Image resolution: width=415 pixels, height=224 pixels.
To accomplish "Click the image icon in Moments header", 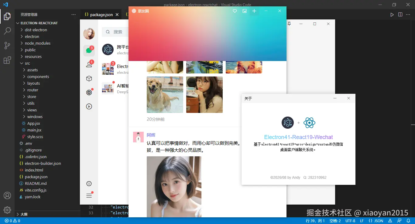I will point(245,11).
